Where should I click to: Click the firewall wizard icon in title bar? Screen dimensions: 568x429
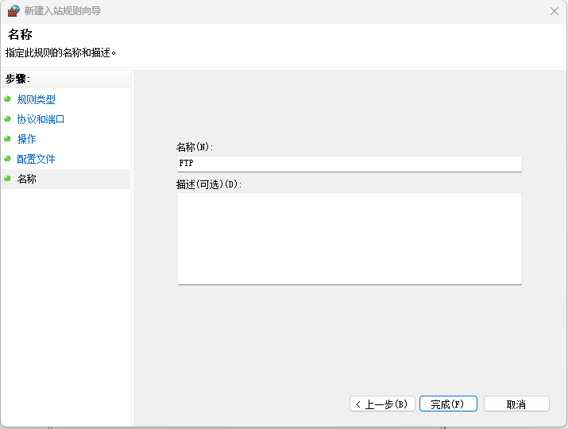click(x=14, y=11)
